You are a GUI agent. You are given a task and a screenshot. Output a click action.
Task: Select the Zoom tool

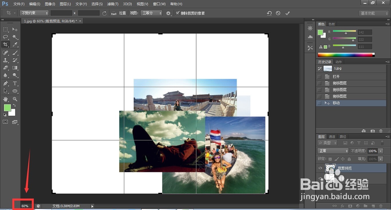click(x=15, y=99)
